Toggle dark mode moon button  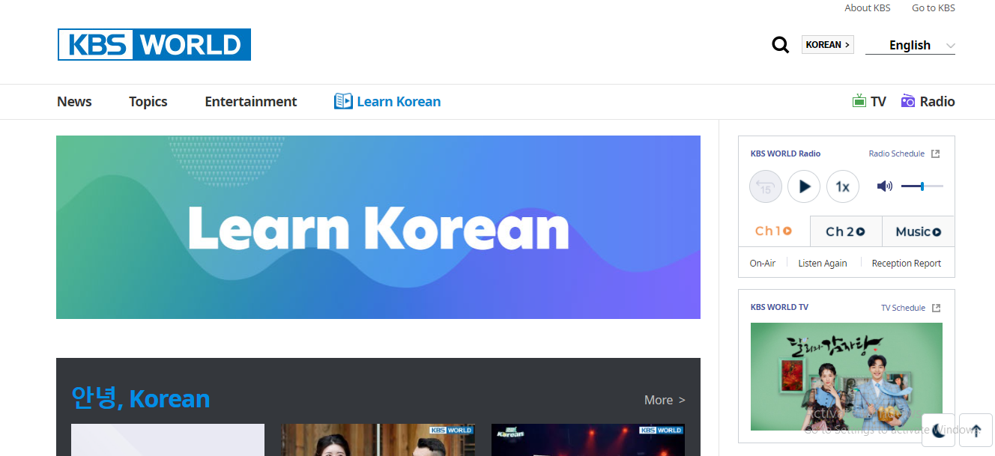click(x=939, y=431)
